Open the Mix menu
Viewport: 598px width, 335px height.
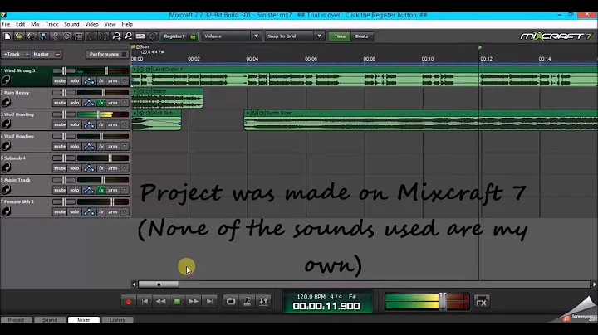(35, 24)
